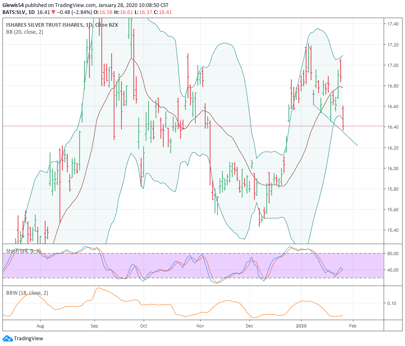
Task: Click the 15.40 price axis label
Action: 393,230
